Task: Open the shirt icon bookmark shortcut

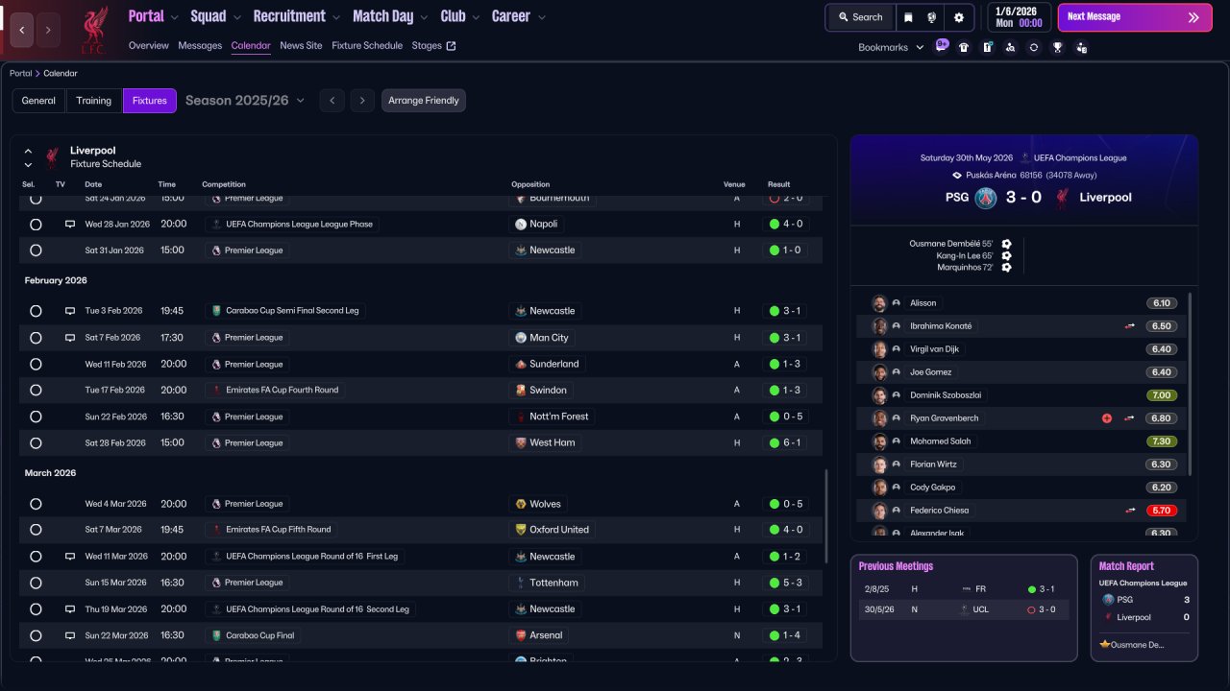Action: (964, 47)
